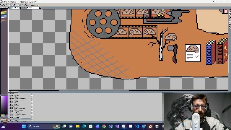Click the taskbar Search box
231x130 pixels.
[x=44, y=126]
